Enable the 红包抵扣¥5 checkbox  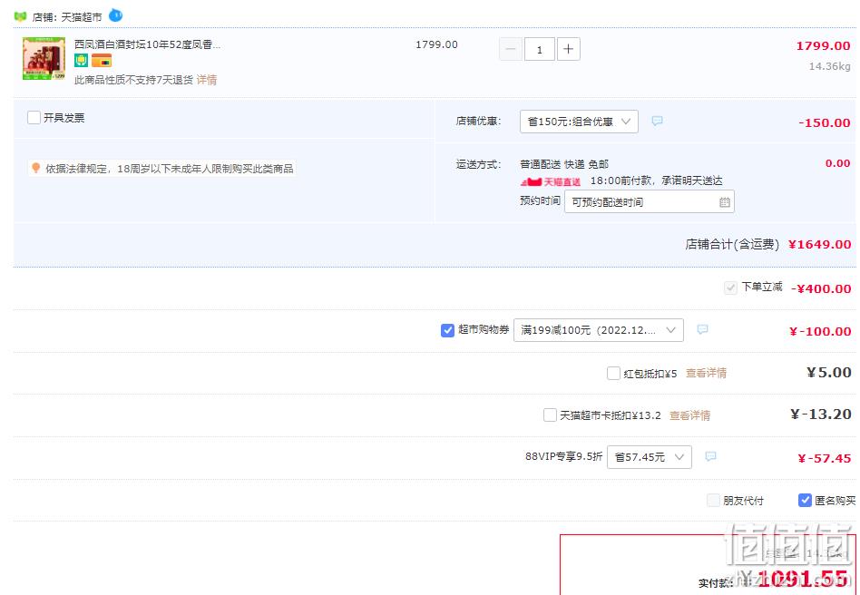pyautogui.click(x=614, y=374)
